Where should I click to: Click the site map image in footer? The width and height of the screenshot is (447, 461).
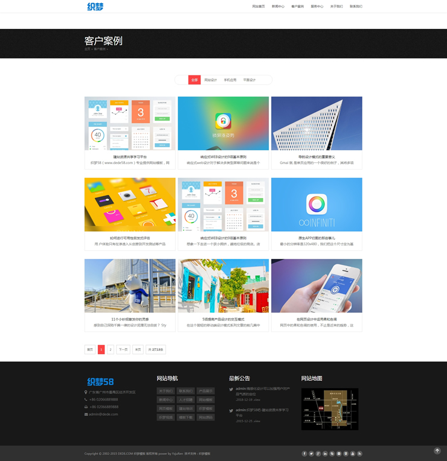coord(330,409)
